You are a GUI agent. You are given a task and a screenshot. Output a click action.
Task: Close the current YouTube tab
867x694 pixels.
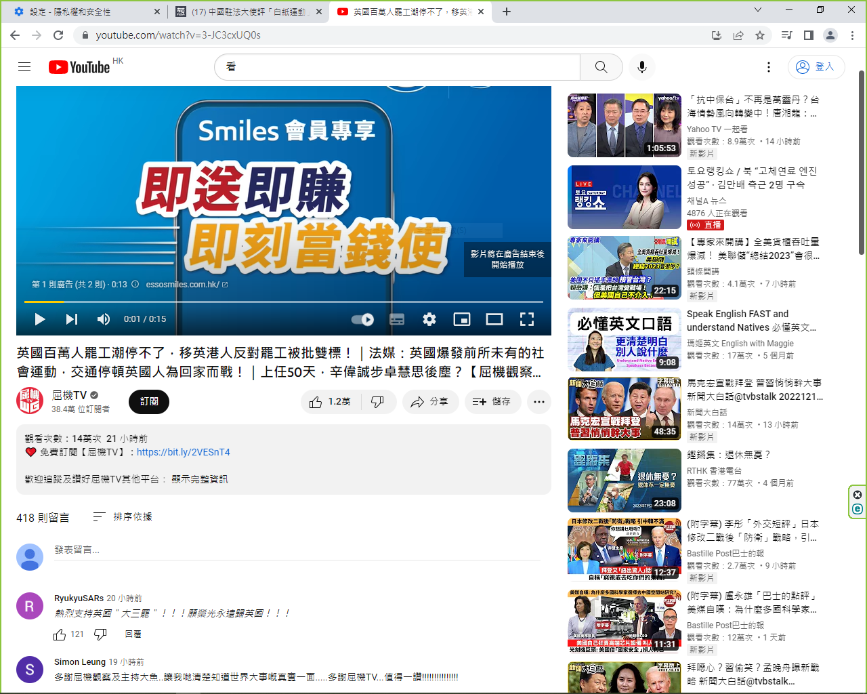(x=481, y=12)
